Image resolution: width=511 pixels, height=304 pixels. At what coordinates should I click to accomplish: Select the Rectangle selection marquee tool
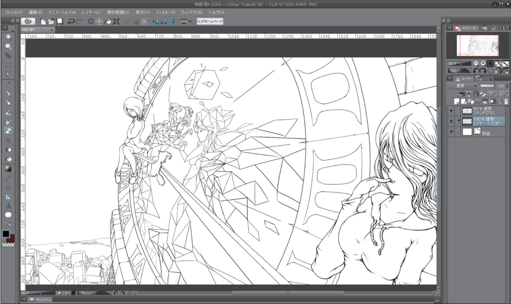click(8, 65)
